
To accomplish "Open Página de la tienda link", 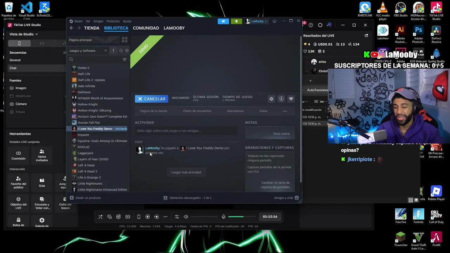I will click(x=154, y=111).
